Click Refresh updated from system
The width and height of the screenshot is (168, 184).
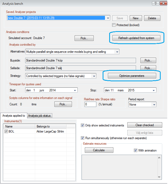point(136,38)
